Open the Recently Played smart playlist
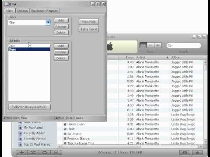 pyautogui.click(x=35, y=139)
